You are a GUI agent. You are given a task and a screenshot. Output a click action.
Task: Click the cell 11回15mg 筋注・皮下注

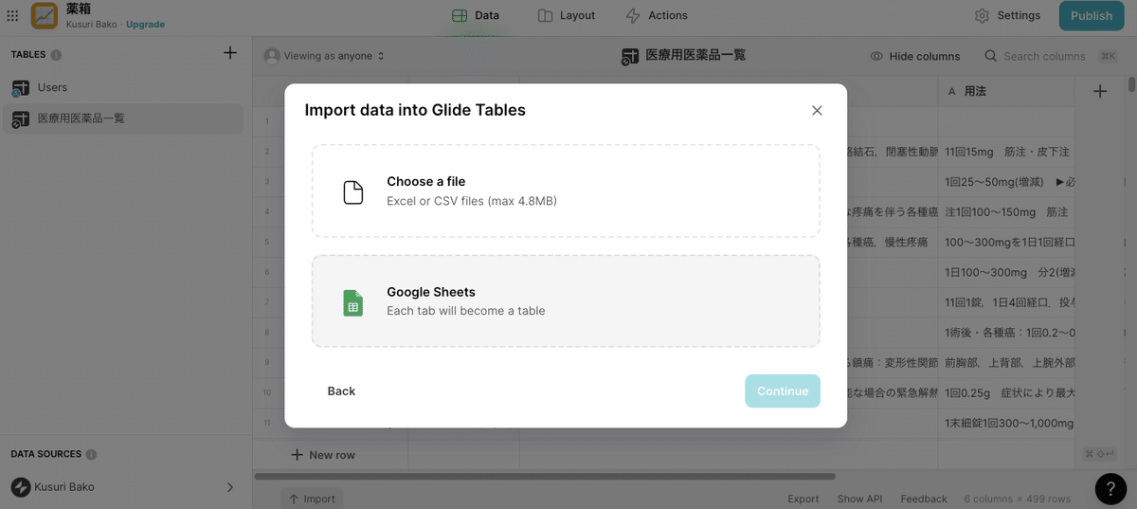point(1006,152)
